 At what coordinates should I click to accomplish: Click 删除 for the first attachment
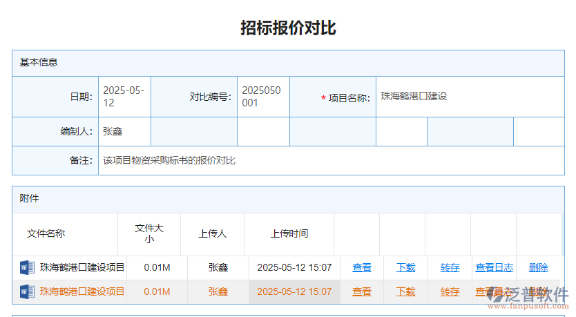(538, 267)
